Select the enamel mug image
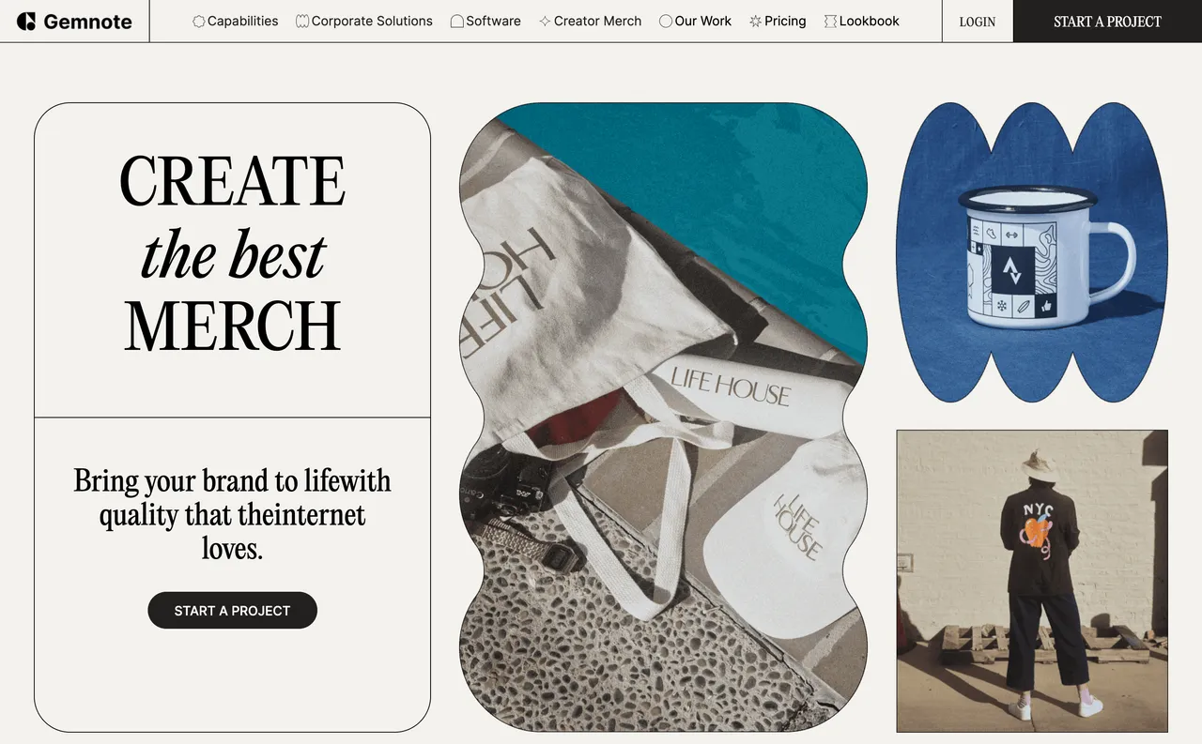This screenshot has width=1202, height=744. [1032, 253]
